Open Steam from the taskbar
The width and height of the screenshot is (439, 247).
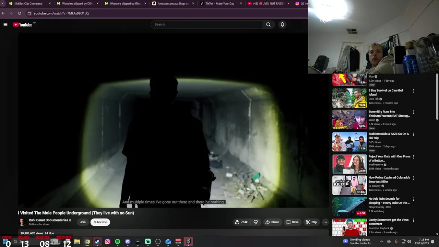[x=97, y=242]
